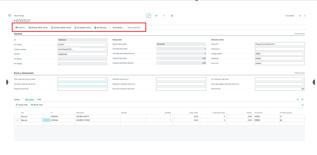Click Generar pedido venta action
The width and height of the screenshot is (317, 155).
point(61,28)
